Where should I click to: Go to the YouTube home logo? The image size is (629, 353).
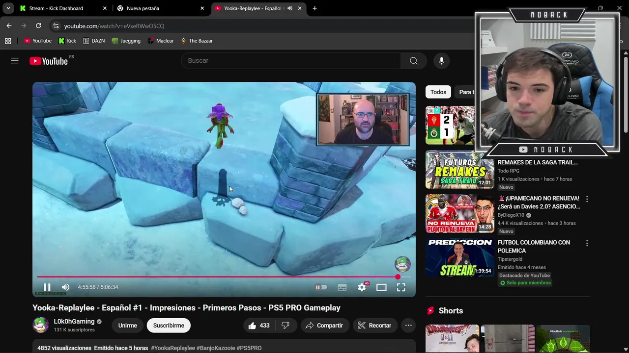(x=48, y=61)
